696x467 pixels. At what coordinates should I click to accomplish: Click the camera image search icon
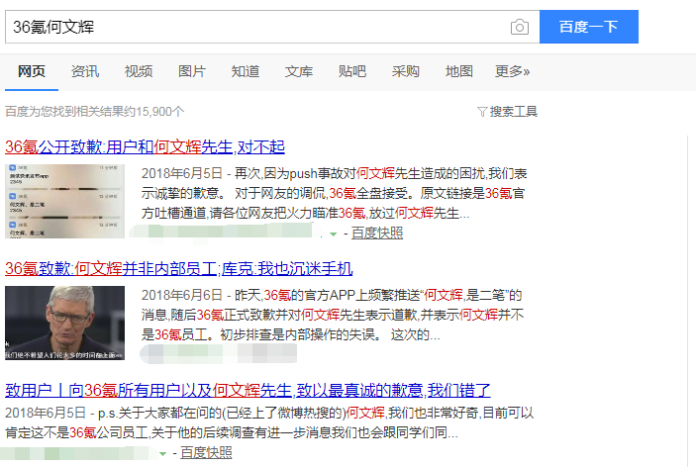pyautogui.click(x=520, y=27)
